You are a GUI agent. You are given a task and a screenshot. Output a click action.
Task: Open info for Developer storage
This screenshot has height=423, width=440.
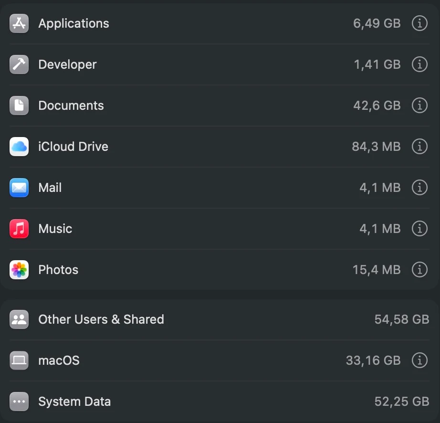419,64
